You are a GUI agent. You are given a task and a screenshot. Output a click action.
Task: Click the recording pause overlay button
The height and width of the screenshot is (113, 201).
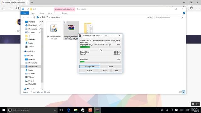click(x=193, y=104)
